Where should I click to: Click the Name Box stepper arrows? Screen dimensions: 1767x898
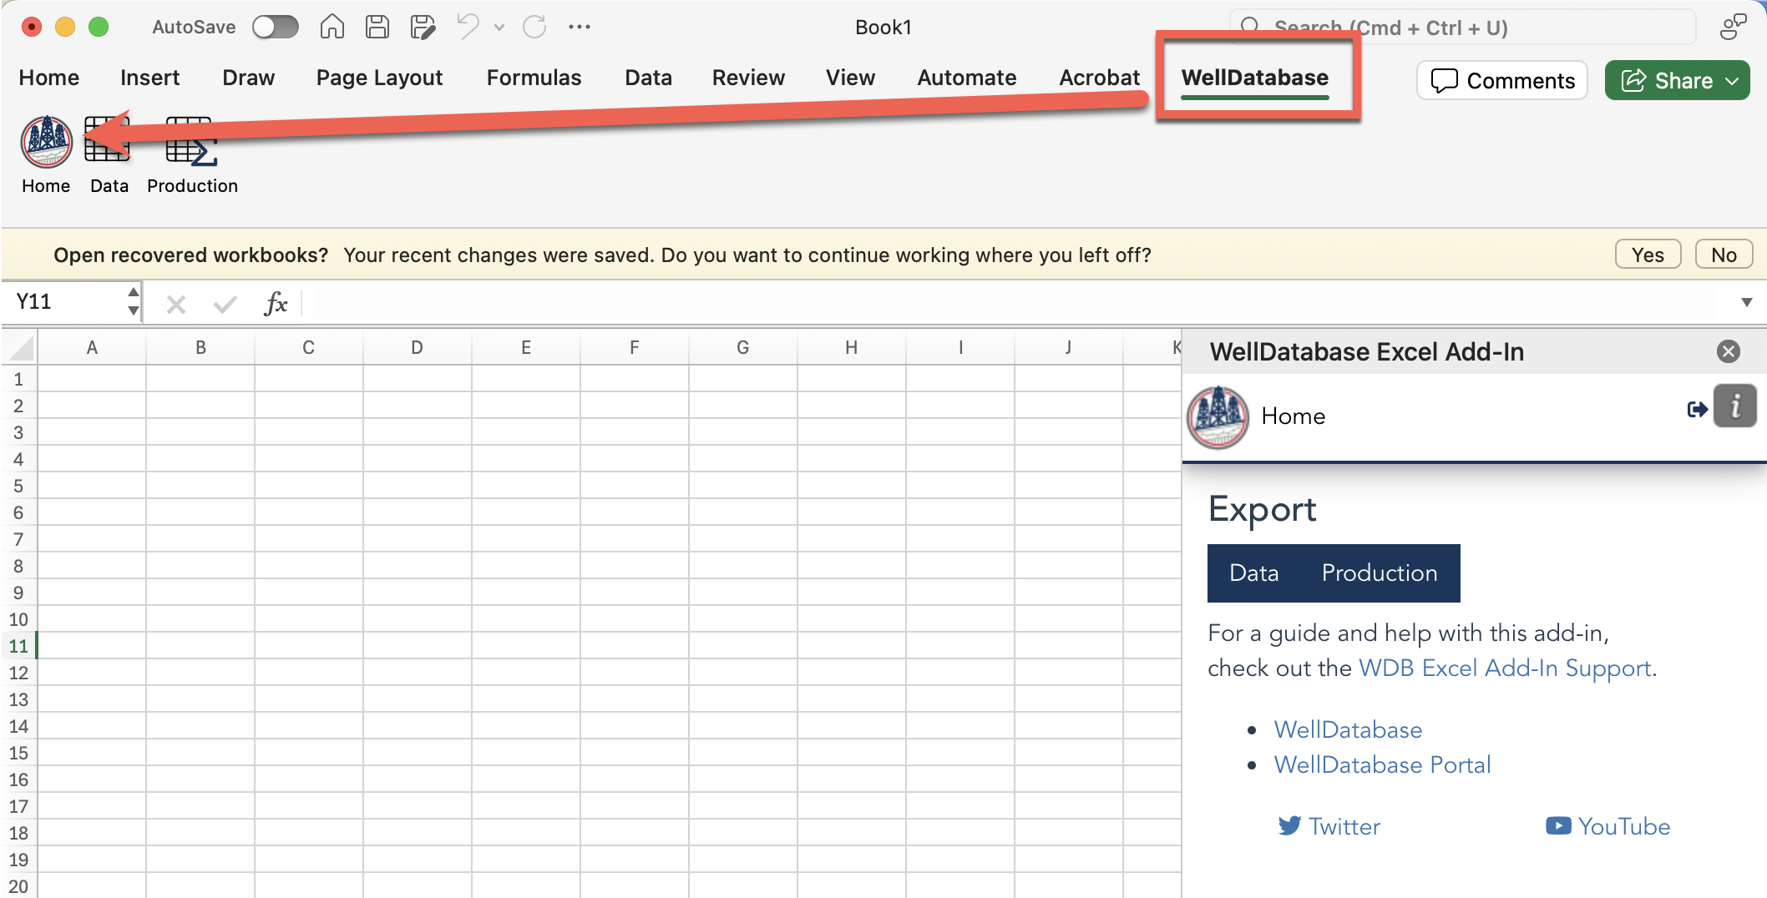(133, 301)
